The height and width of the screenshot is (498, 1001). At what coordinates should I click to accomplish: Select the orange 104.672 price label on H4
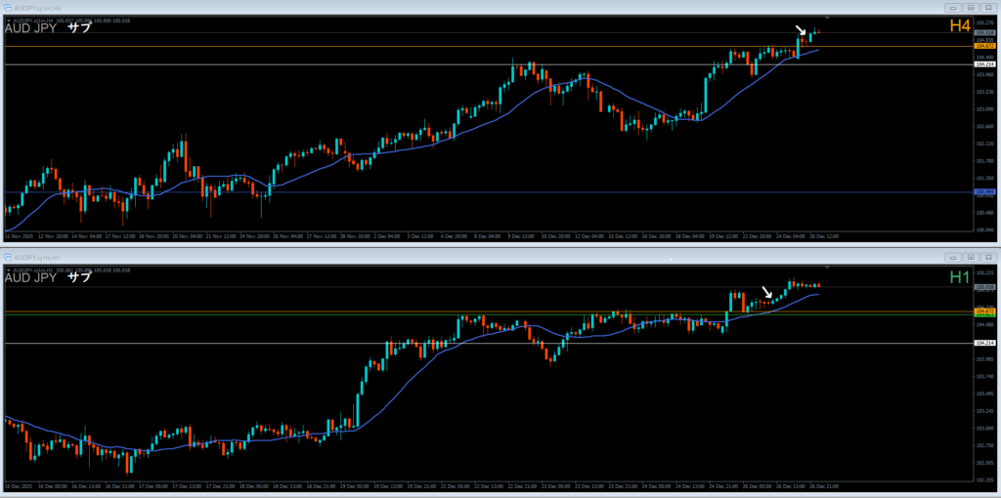coord(984,46)
